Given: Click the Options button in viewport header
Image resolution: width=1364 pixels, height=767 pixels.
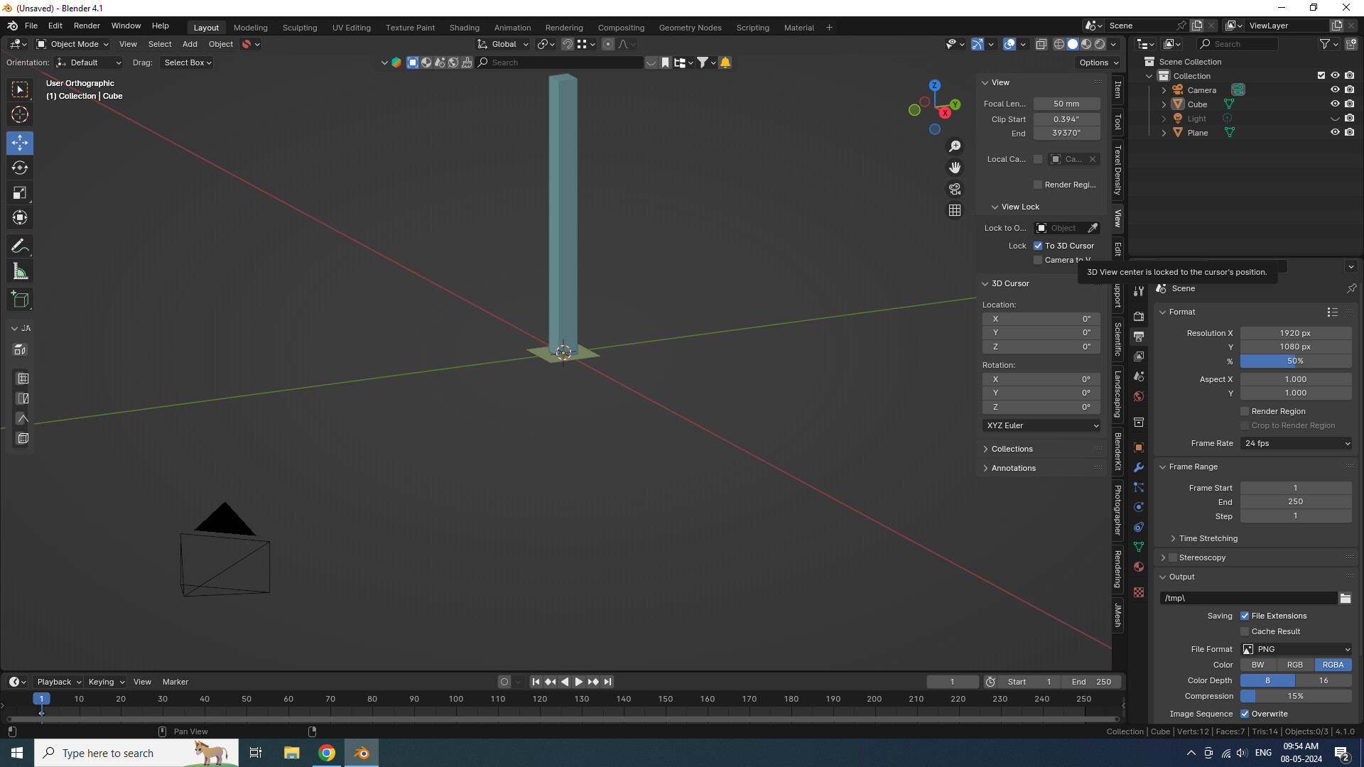Looking at the screenshot, I should (1098, 62).
